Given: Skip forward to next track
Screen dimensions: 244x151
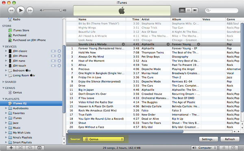Looking at the screenshot, I should [x=30, y=11].
